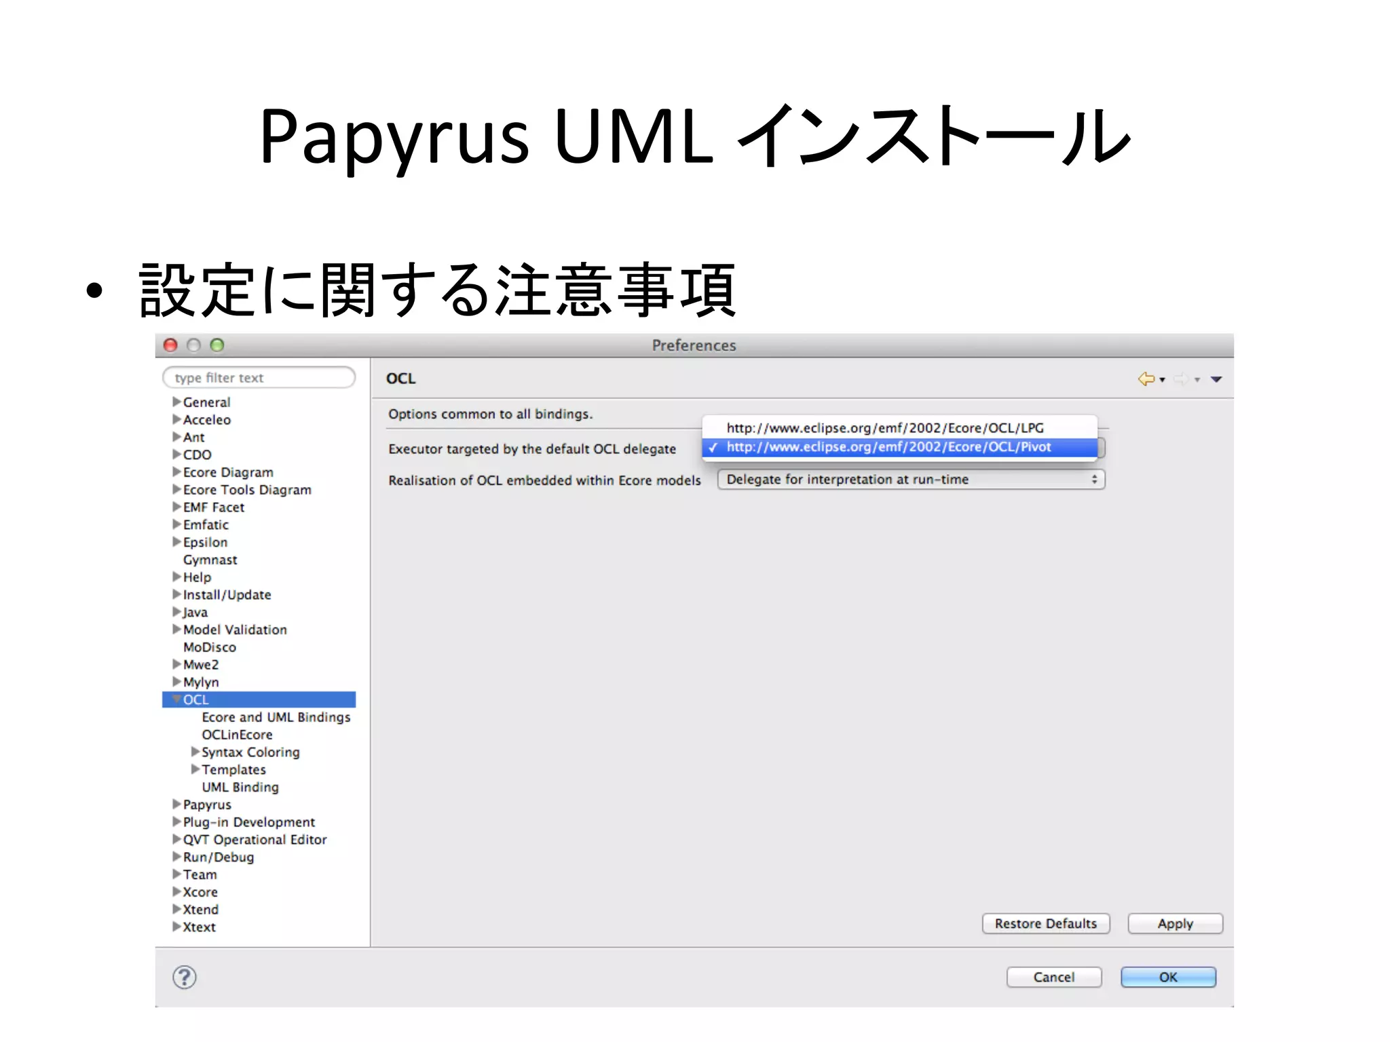Expand the Acceleo preferences node
This screenshot has width=1390, height=1042.
176,419
